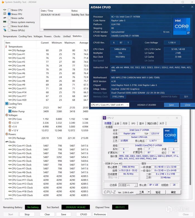Open the 测试分数 tab in CPU-Z
This screenshot has height=218, width=195.
152,124
